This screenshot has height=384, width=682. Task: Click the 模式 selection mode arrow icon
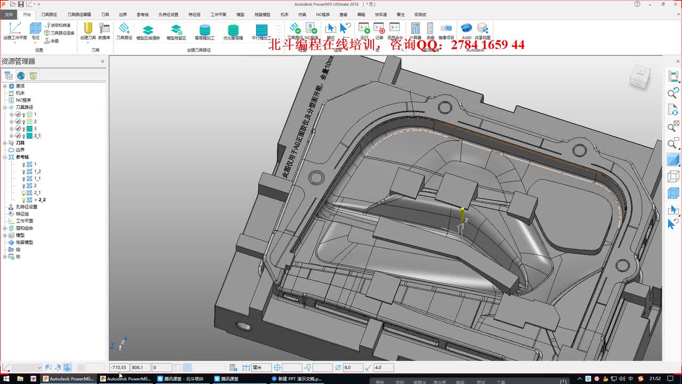coord(330,28)
